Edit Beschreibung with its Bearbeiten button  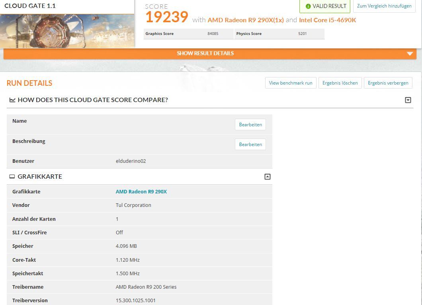pyautogui.click(x=250, y=145)
